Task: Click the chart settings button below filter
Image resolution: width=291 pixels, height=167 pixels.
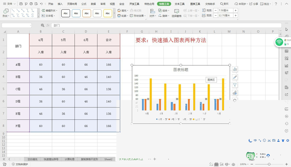Action: coord(235,93)
